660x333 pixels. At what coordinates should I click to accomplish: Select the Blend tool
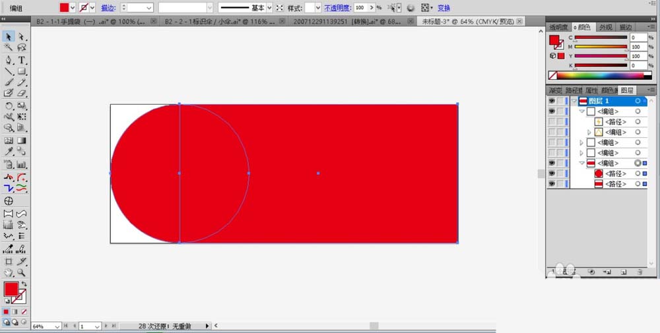click(x=22, y=152)
